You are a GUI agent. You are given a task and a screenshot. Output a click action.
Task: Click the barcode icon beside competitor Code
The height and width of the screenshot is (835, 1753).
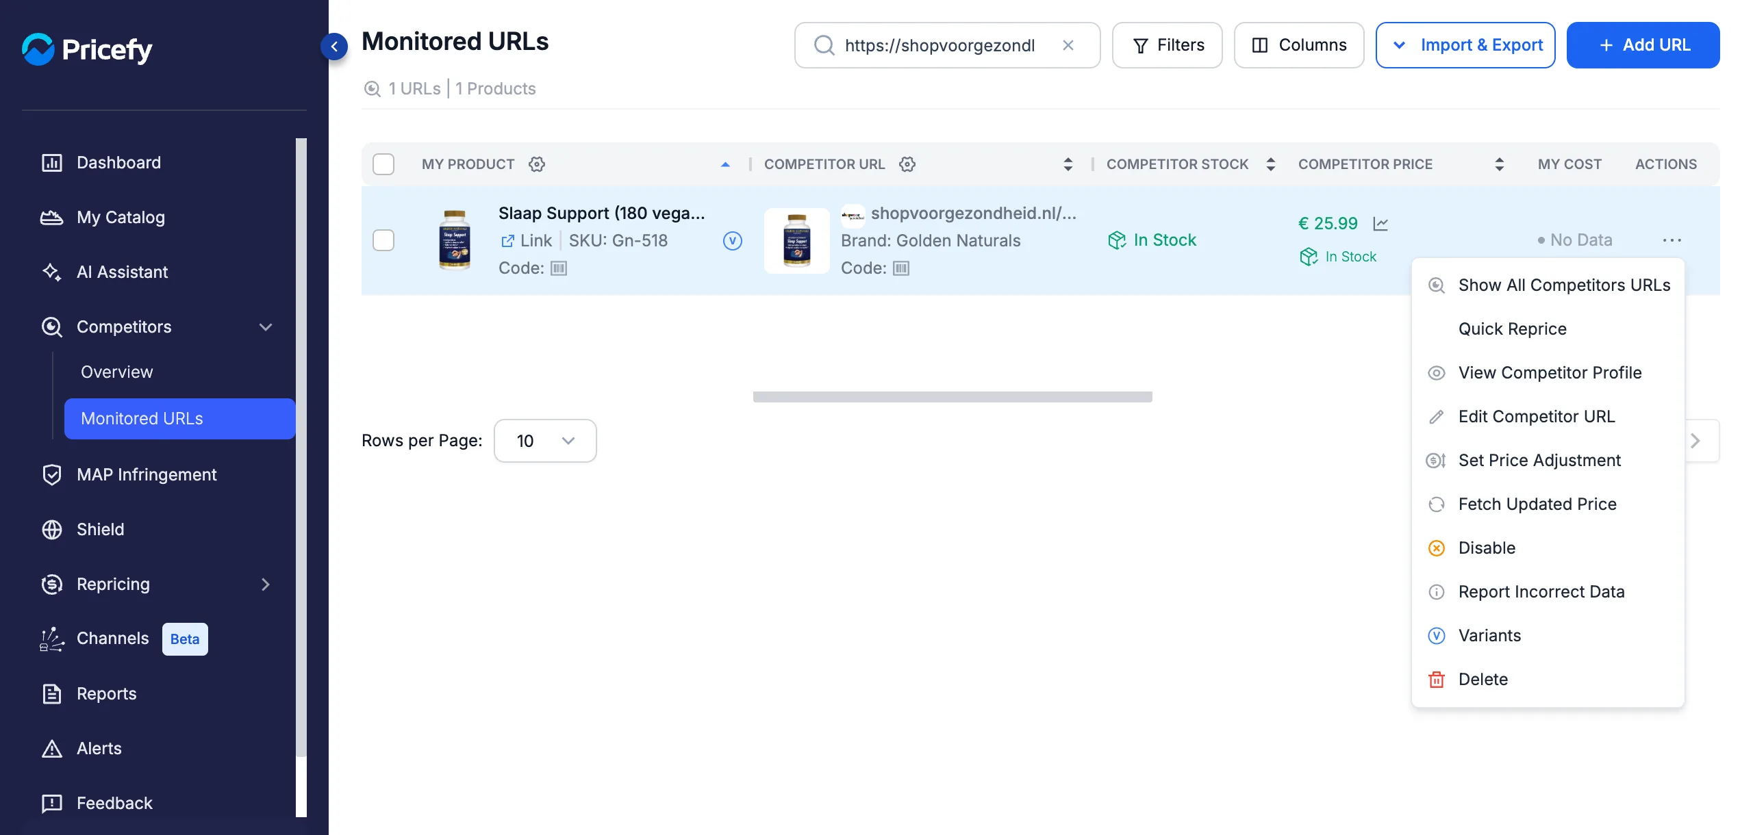point(901,268)
